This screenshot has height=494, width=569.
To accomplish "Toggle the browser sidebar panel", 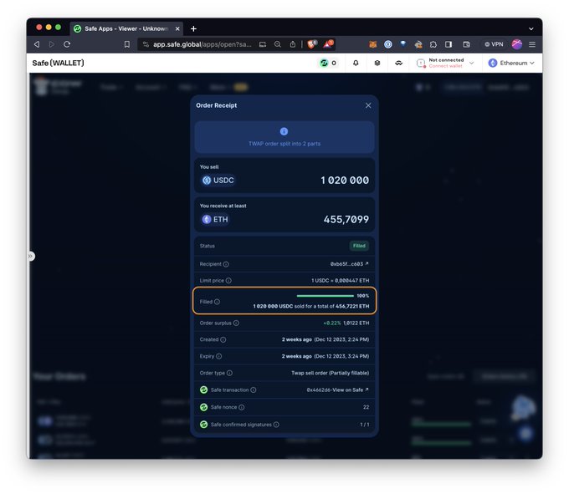I will [x=449, y=44].
